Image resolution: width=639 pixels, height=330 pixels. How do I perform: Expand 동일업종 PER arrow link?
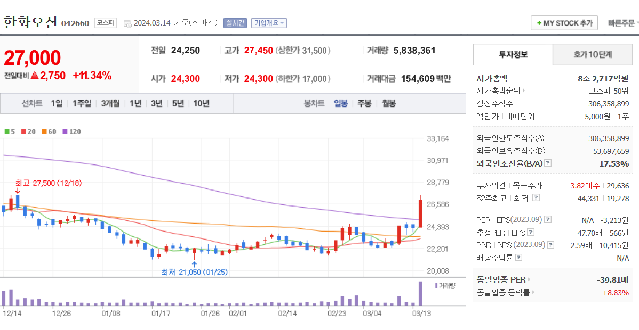point(529,279)
